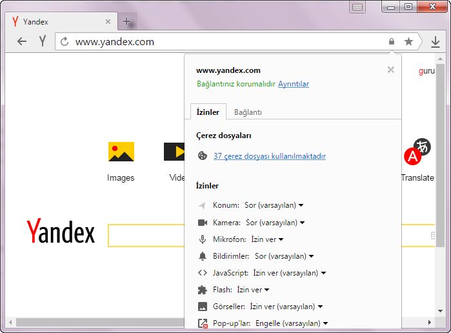451x333 pixels.
Task: Open browser menu hamburger button
Action: click(357, 7)
